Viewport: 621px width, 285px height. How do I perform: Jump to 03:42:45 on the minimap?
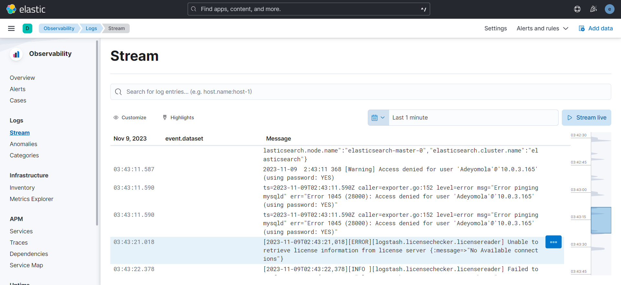[579, 163]
